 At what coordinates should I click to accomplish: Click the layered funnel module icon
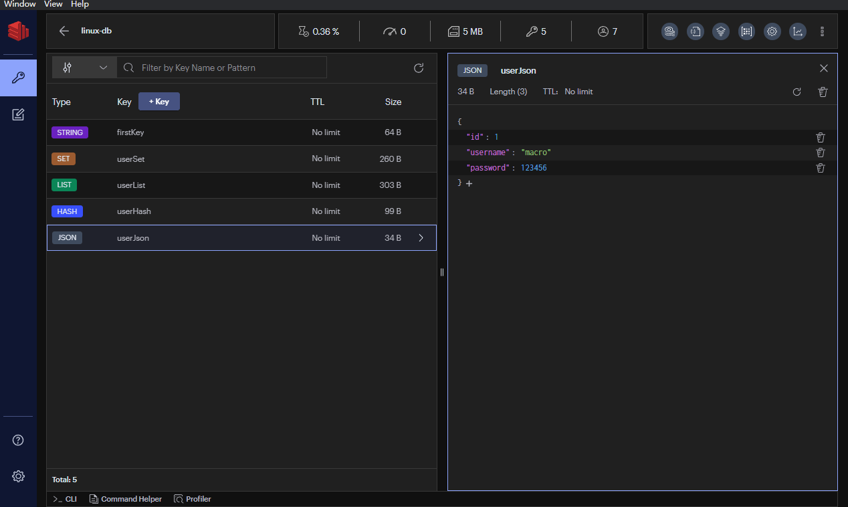point(721,31)
